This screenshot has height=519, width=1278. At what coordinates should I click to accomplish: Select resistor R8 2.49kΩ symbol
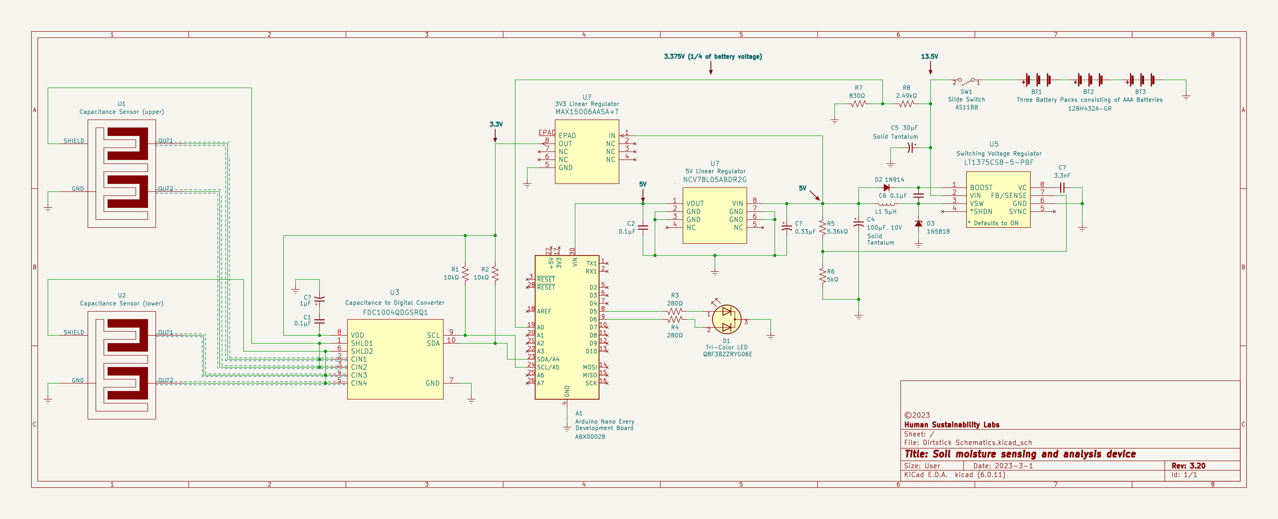[x=906, y=104]
